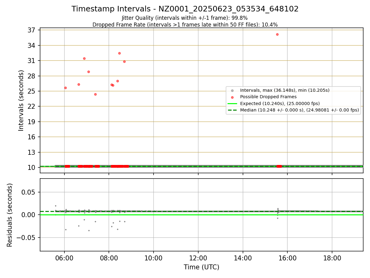Click legend text Intervals, max (36.148s), min (10.205s)
370x278 pixels.
285,91
